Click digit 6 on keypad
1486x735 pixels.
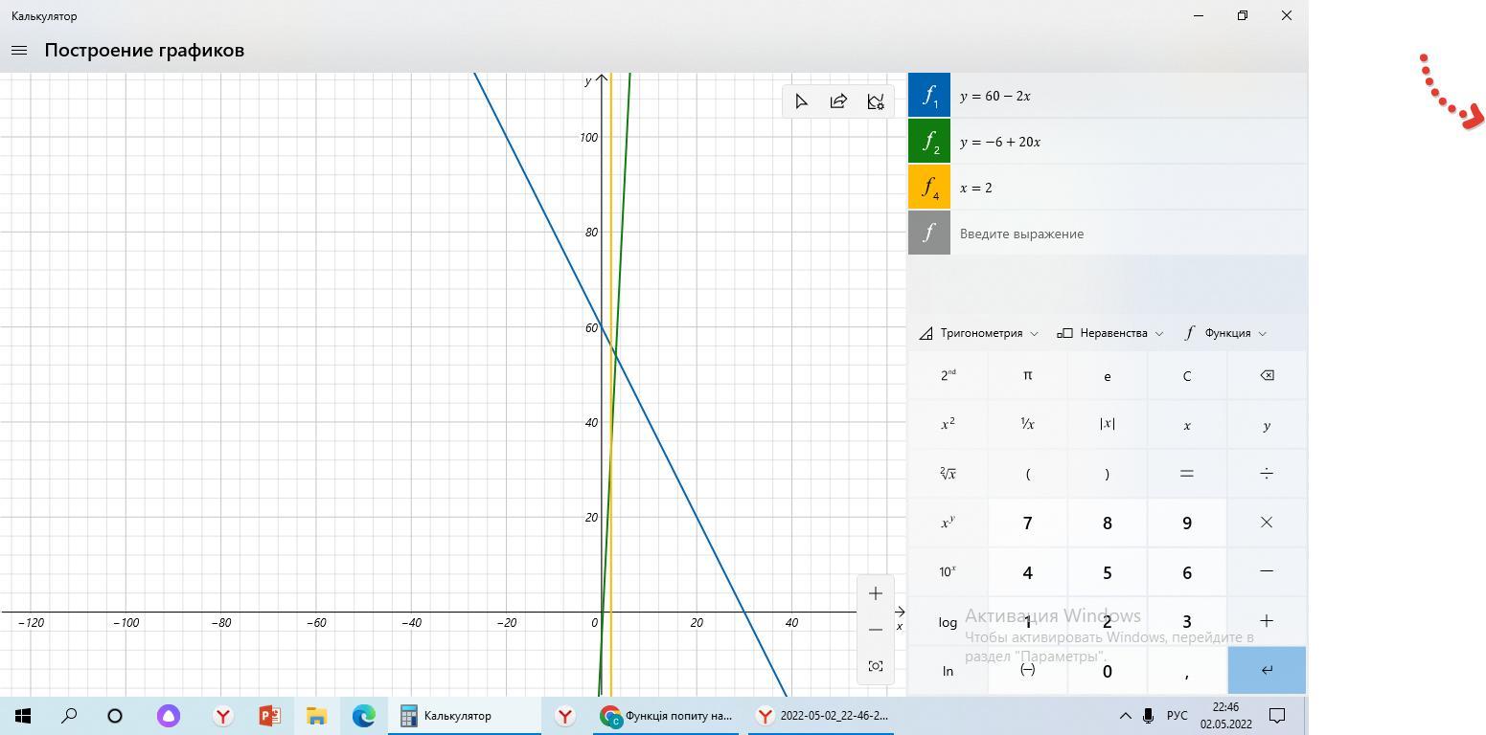[x=1186, y=571]
